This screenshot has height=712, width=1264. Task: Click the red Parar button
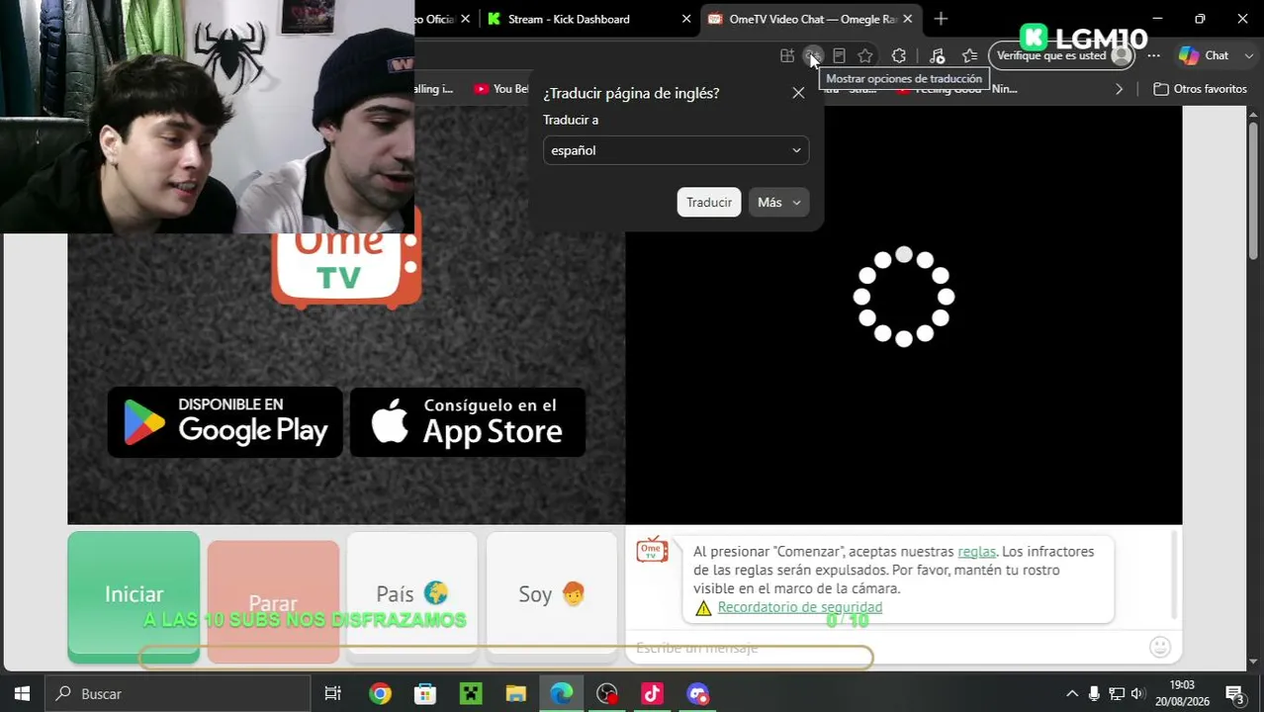273,600
